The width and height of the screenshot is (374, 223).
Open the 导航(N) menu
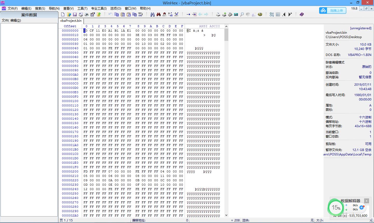point(54,9)
